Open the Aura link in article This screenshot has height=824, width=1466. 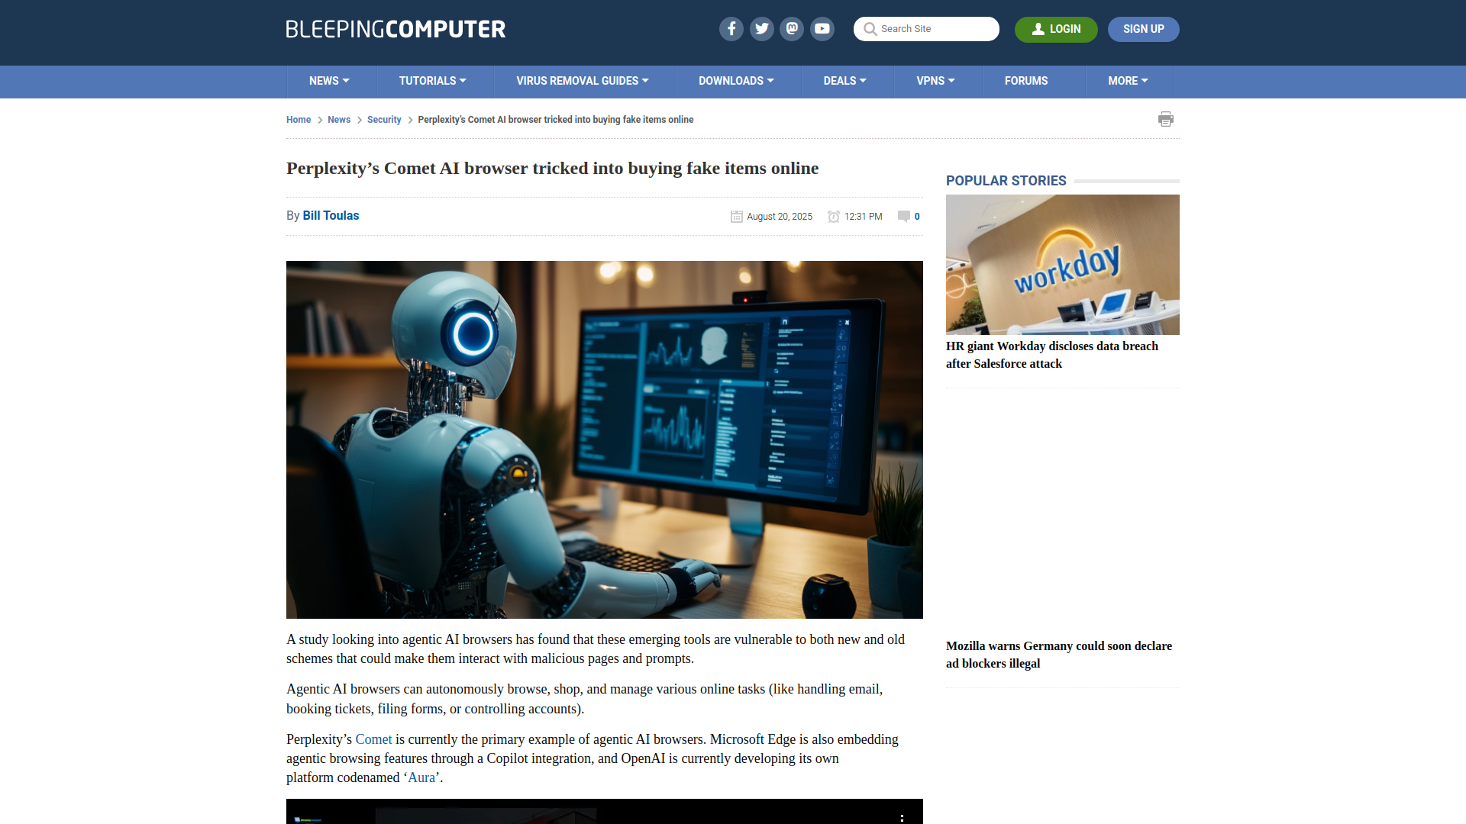tap(421, 777)
